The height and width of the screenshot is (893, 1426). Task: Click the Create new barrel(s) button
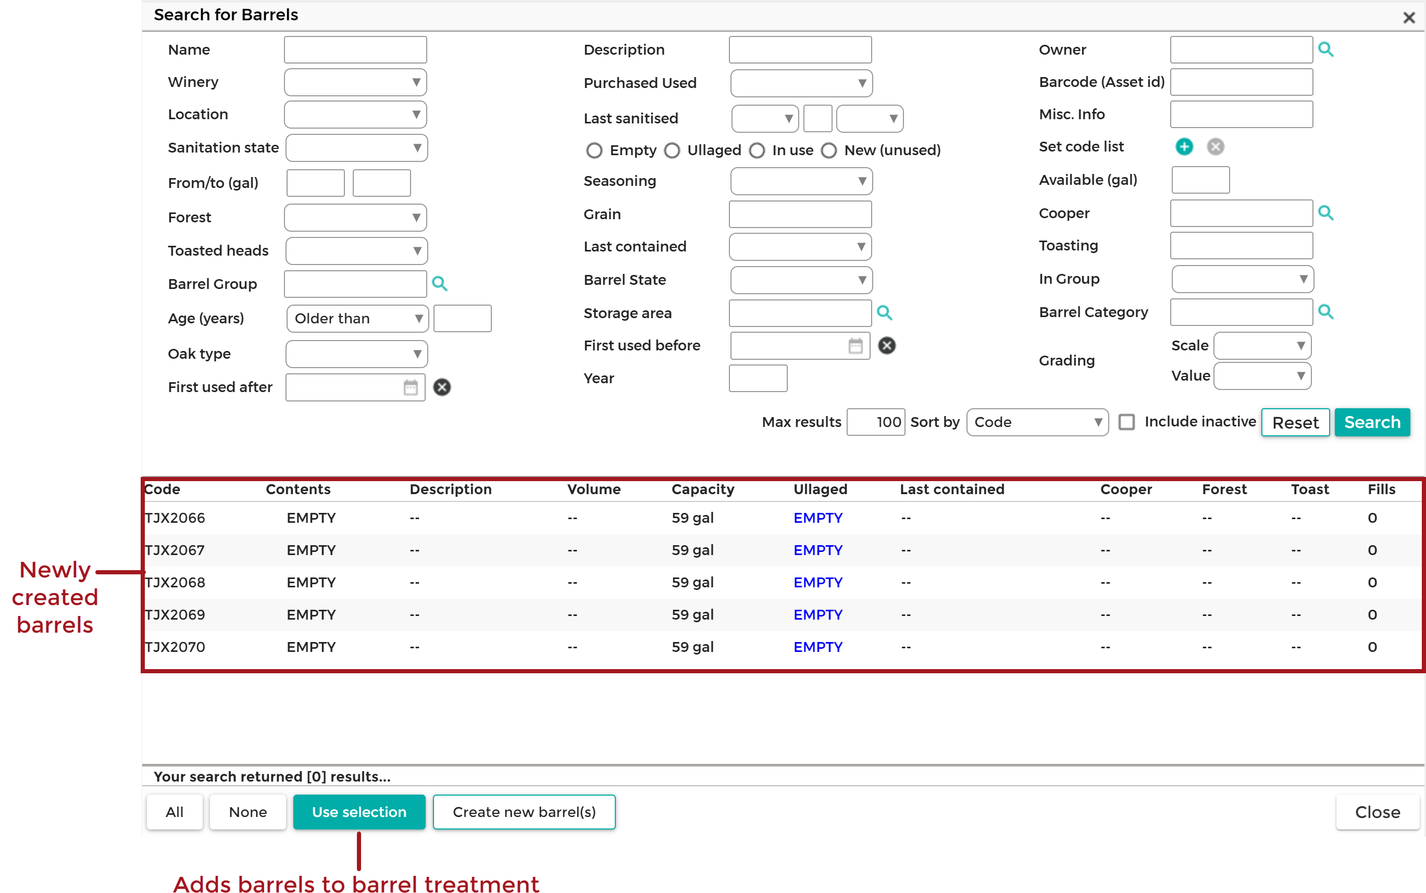(x=524, y=812)
